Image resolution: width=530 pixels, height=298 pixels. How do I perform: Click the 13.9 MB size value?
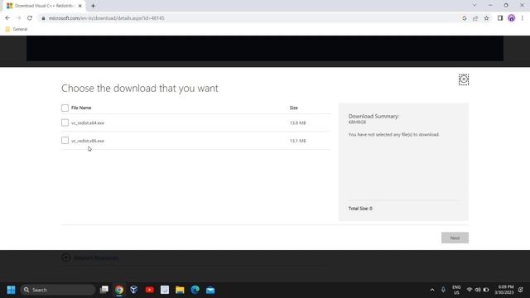point(297,123)
